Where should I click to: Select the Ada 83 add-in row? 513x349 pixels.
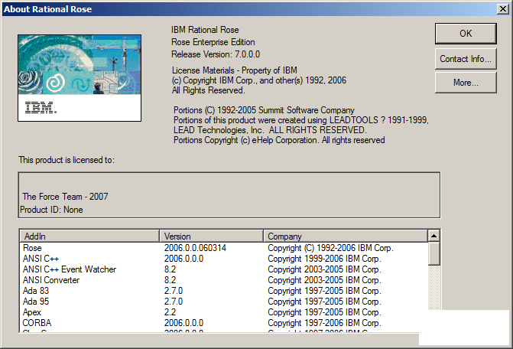click(224, 291)
